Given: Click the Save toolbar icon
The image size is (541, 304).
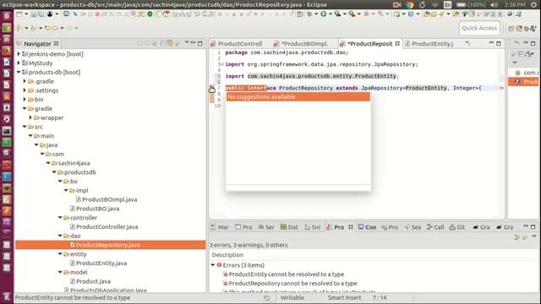Looking at the screenshot, I should 34,14.
